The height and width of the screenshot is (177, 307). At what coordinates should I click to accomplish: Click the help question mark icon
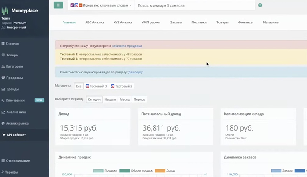[x=260, y=5]
